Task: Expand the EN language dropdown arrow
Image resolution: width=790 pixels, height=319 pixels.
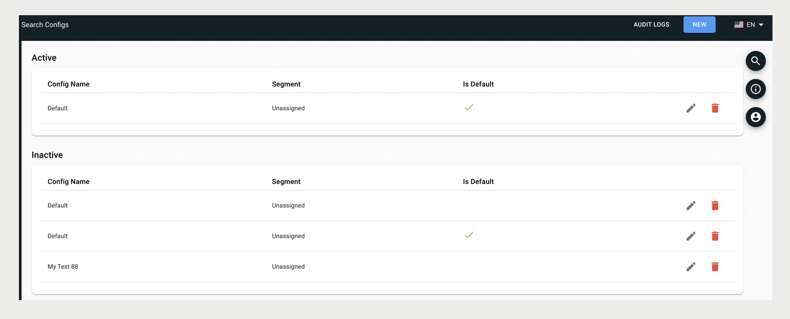Action: (761, 25)
